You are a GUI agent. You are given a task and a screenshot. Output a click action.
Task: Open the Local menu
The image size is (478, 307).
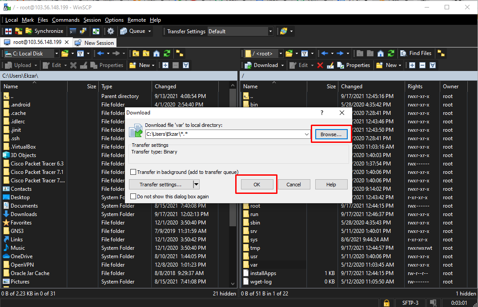click(x=12, y=20)
